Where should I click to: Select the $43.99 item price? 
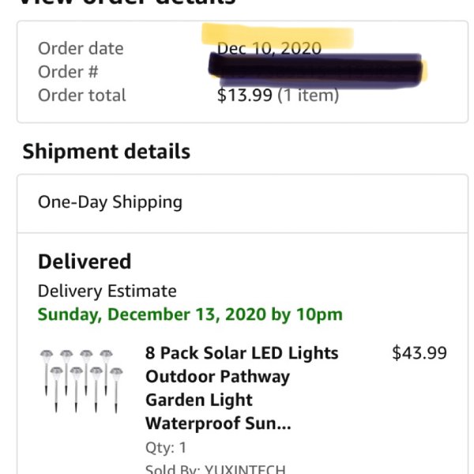point(419,353)
